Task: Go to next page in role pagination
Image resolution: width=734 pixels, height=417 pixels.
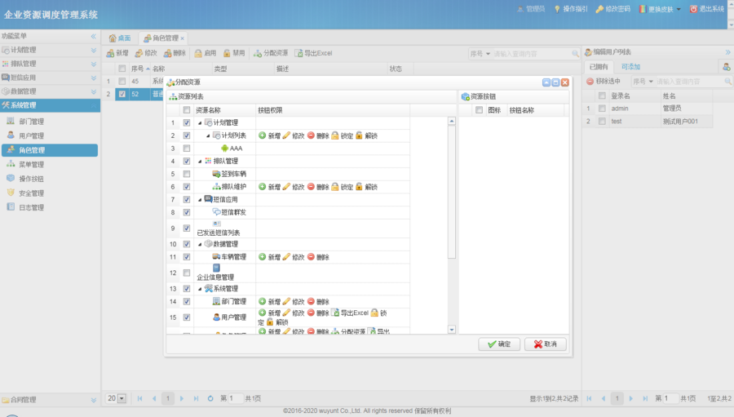Action: click(182, 398)
